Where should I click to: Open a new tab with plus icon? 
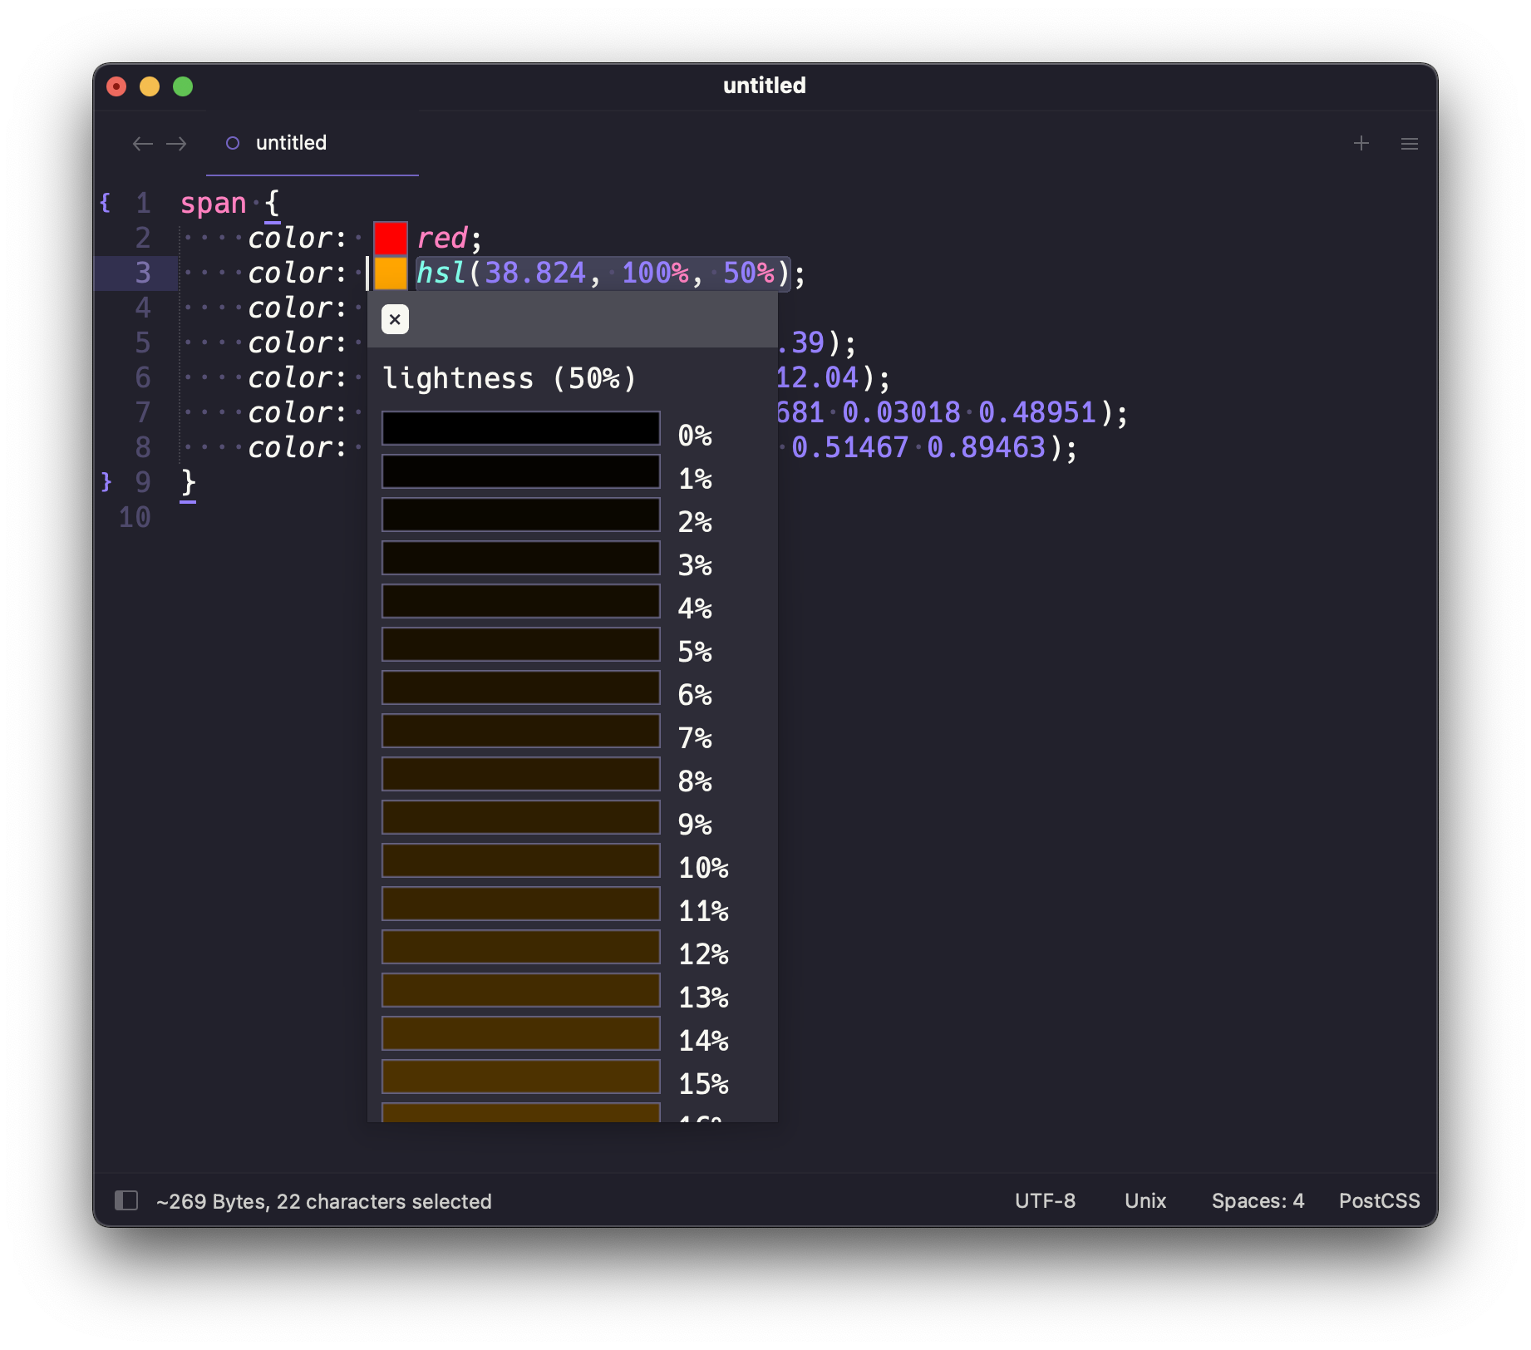tap(1361, 143)
